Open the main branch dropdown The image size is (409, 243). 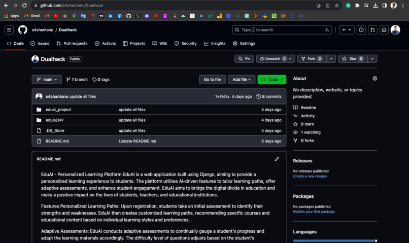[47, 80]
